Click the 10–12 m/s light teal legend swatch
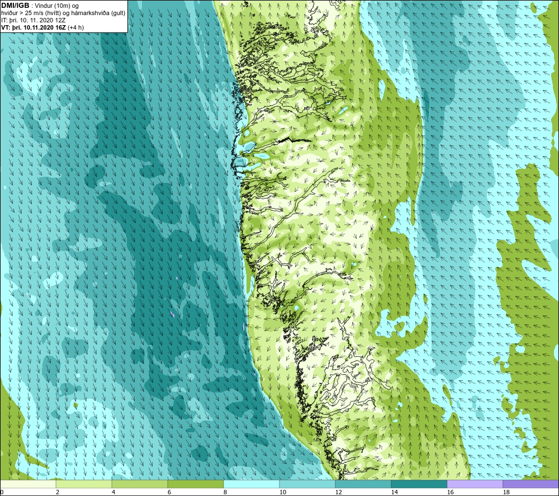 (x=307, y=484)
